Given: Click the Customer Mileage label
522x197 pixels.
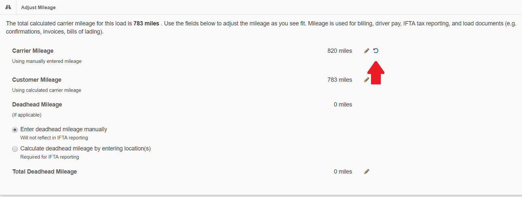Looking at the screenshot, I should 37,80.
